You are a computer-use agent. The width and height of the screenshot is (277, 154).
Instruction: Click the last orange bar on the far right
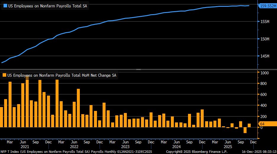(x=249, y=125)
